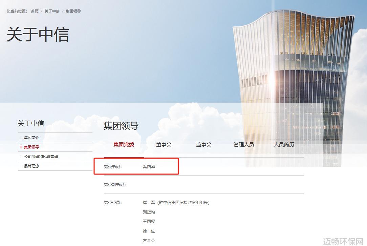The width and height of the screenshot is (367, 246).
Task: Open the 首页 breadcrumb link
Action: 35,11
